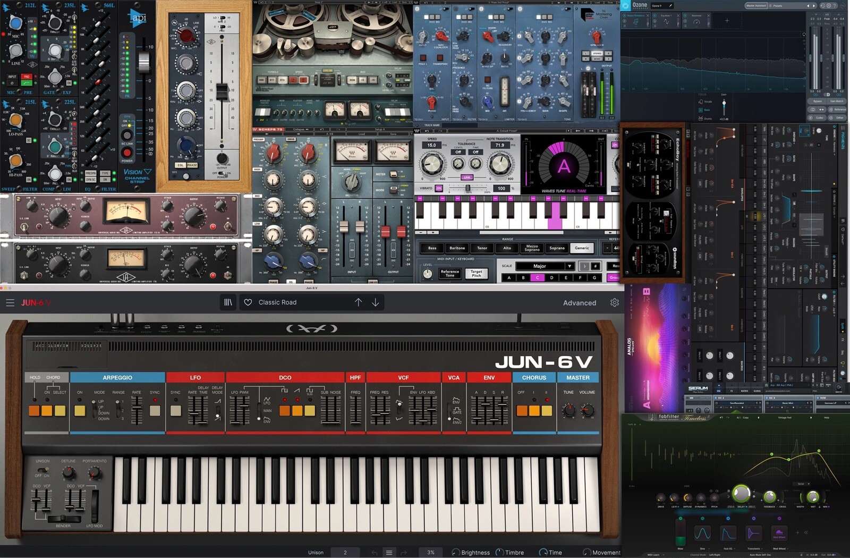Open the JUN-6V preset library (books icon)
The height and width of the screenshot is (558, 850).
coord(228,302)
